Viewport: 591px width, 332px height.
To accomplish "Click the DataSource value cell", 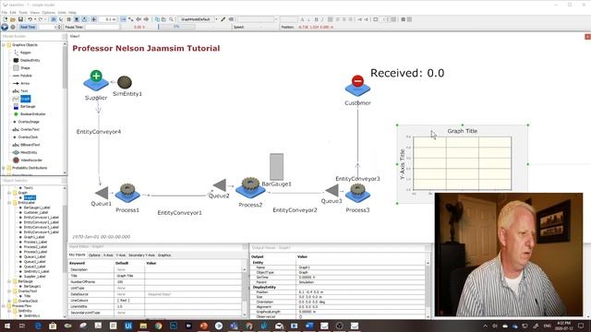I will point(193,294).
